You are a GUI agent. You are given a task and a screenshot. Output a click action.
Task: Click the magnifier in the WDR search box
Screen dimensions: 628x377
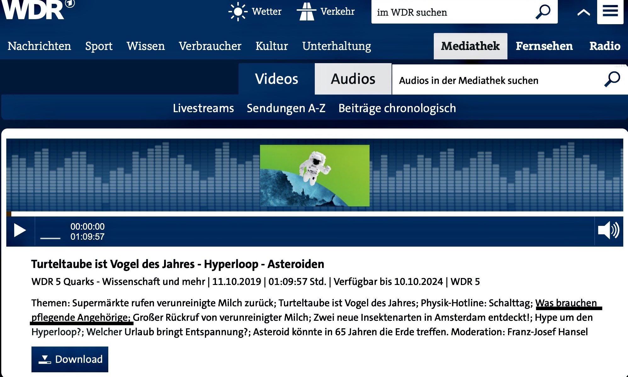(x=543, y=12)
